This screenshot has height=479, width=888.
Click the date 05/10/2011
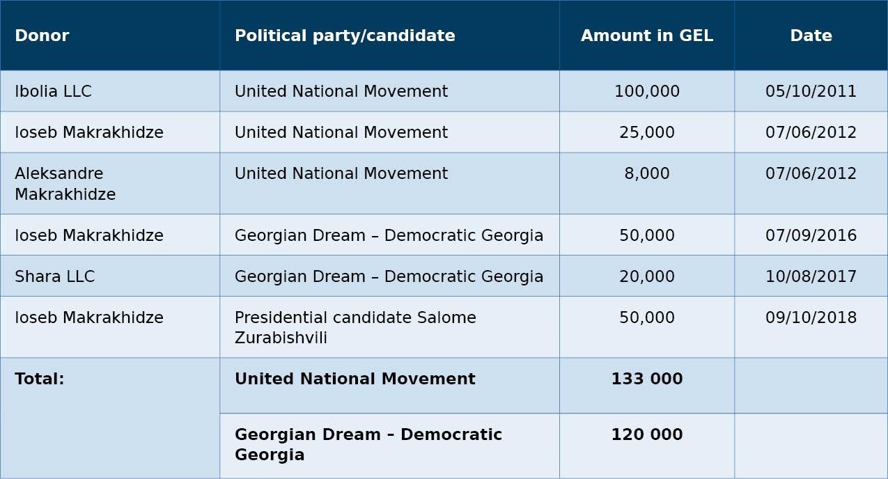(x=811, y=91)
